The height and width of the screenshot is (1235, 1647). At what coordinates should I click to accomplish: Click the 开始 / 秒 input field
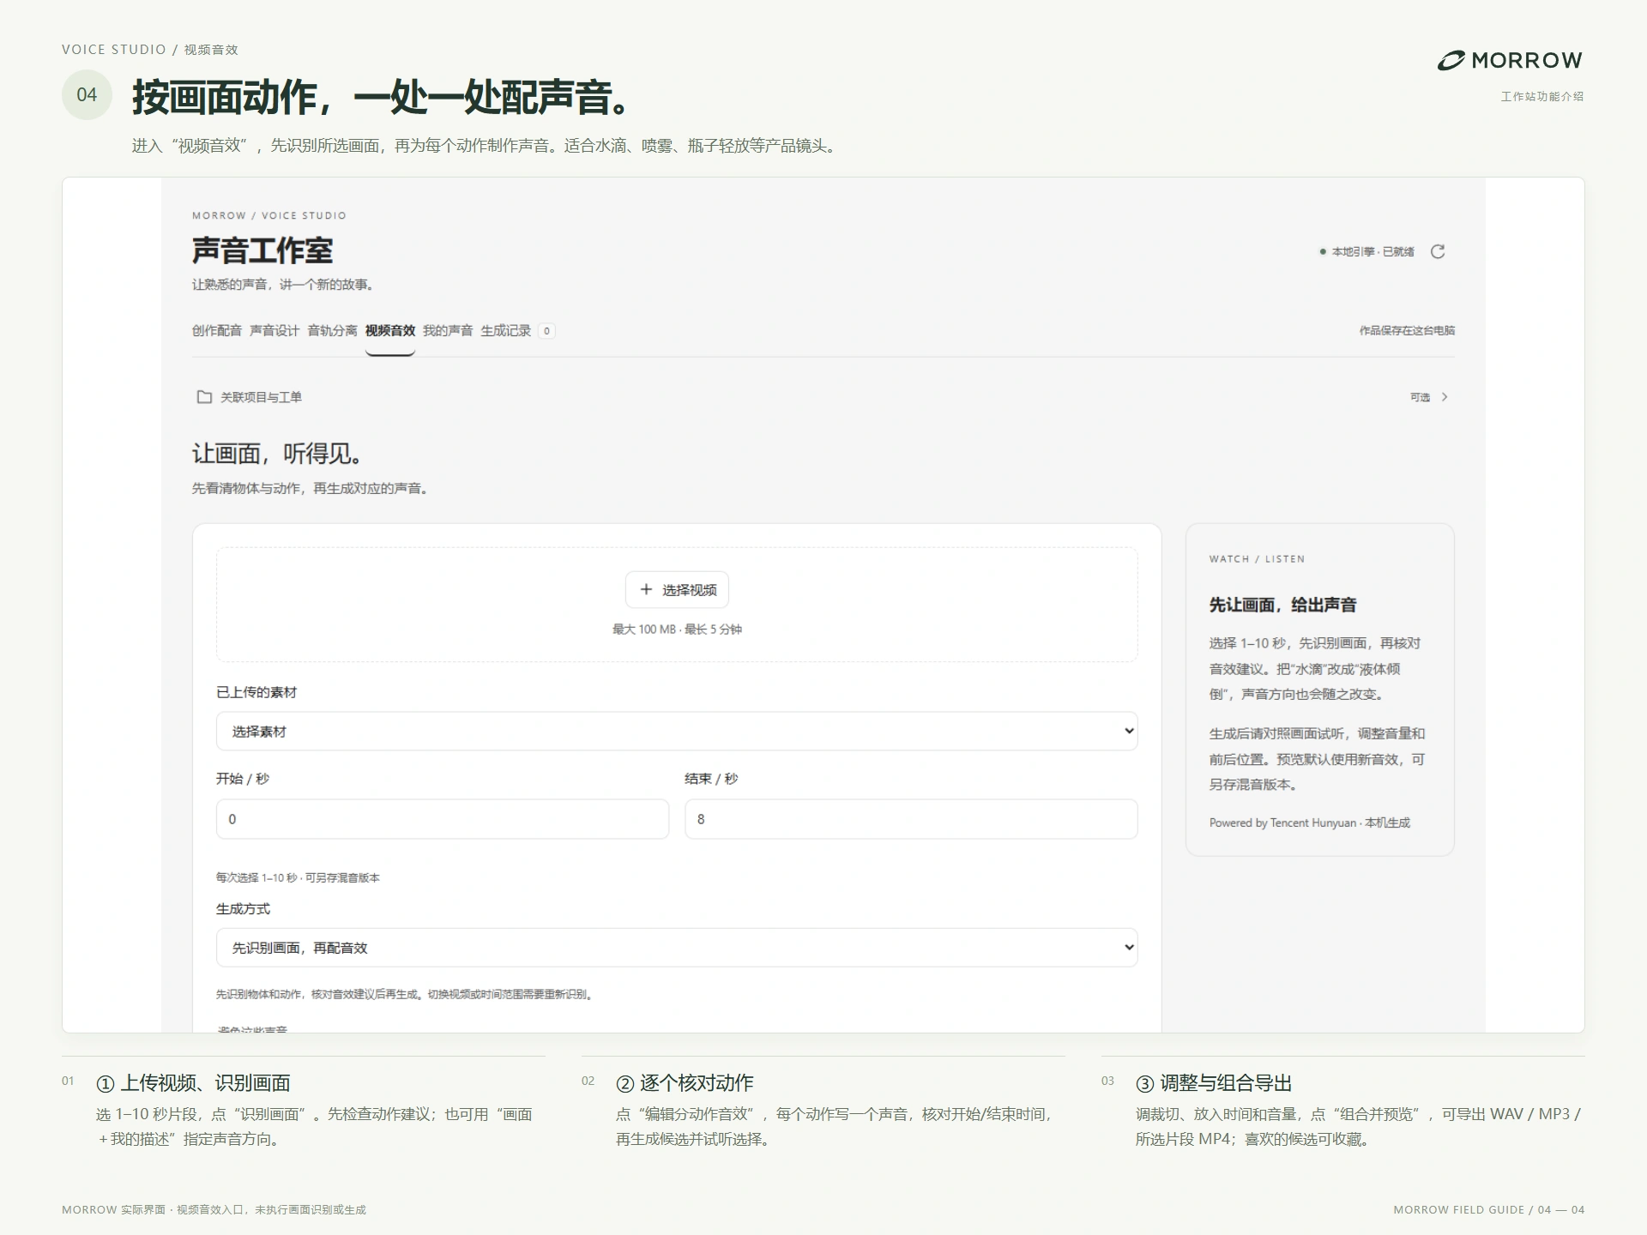click(443, 819)
